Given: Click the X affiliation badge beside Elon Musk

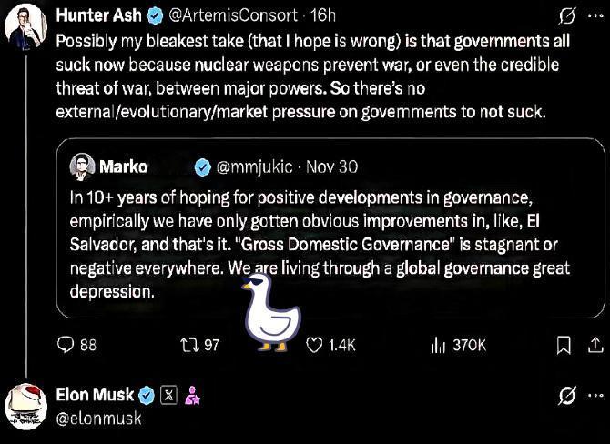Looking at the screenshot, I should 169,395.
